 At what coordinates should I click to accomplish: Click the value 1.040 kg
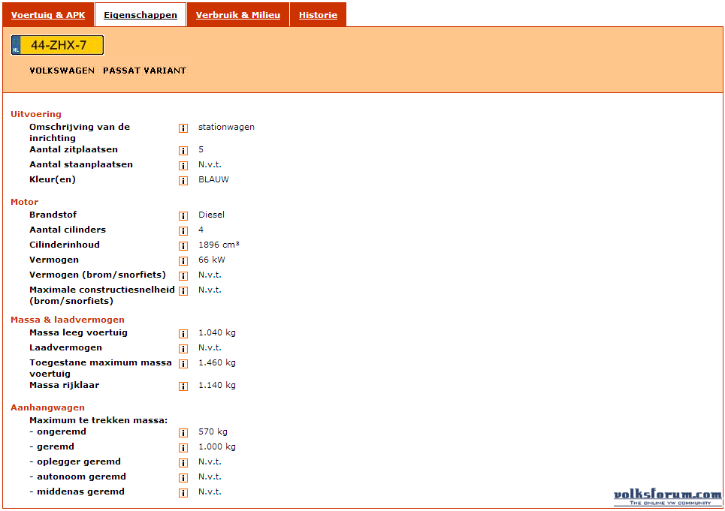pos(217,333)
